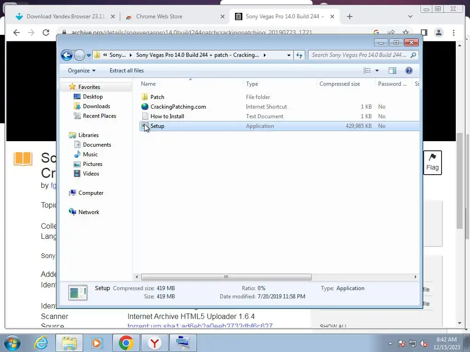The height and width of the screenshot is (352, 470).
Task: Open Windows Explorer taskbar button
Action: [x=69, y=343]
